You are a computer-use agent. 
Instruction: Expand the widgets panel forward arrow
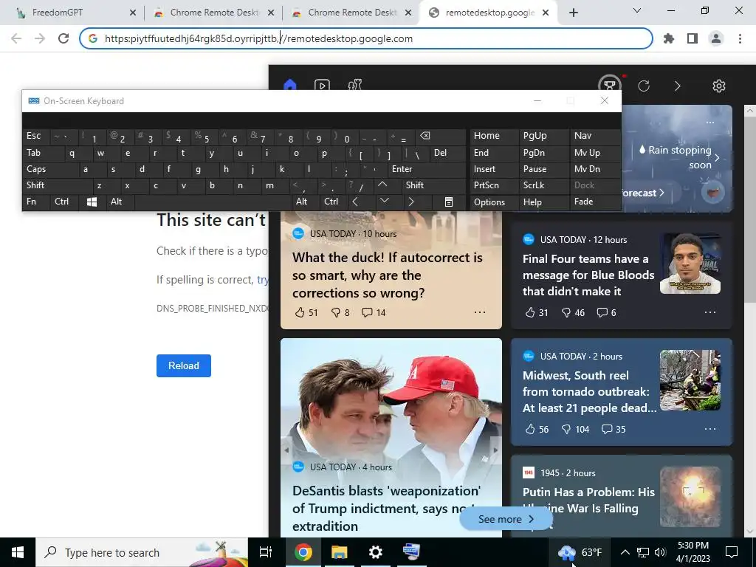coord(678,86)
